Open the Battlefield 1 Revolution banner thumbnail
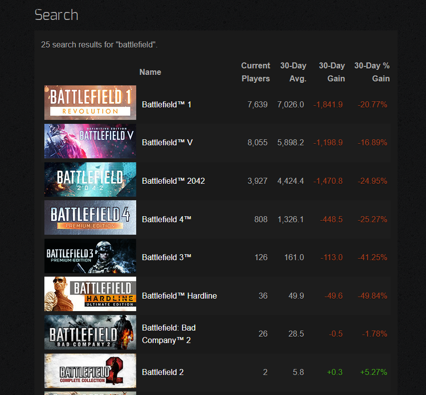 coord(90,102)
